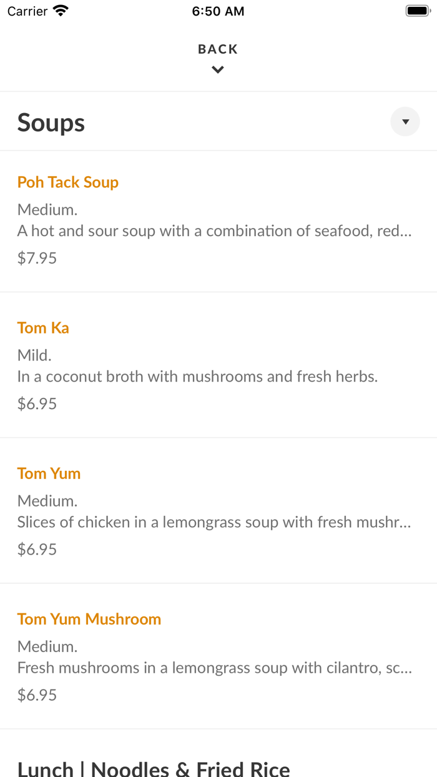This screenshot has width=437, height=777.
Task: Tap the $6.95 price under Tom Ka
Action: click(37, 403)
